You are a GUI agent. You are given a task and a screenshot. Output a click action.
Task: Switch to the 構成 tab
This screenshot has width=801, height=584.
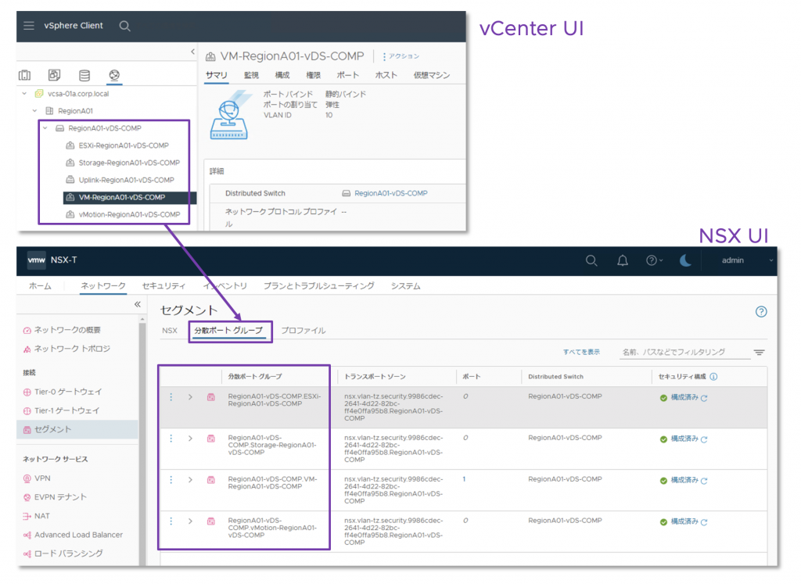pyautogui.click(x=282, y=75)
